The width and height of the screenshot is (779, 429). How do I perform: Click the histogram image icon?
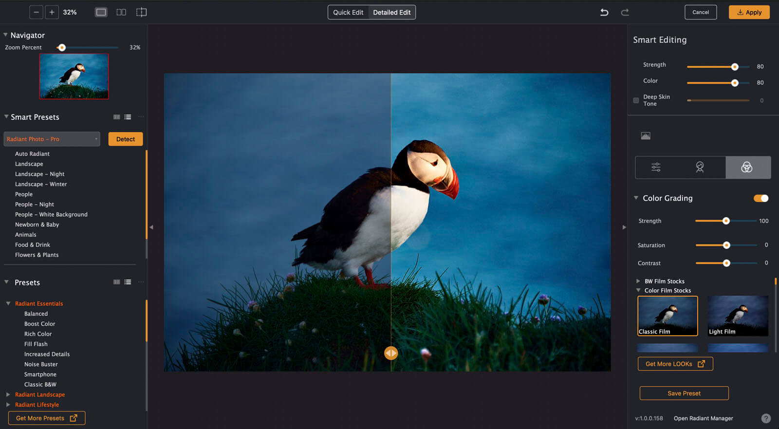(x=646, y=136)
